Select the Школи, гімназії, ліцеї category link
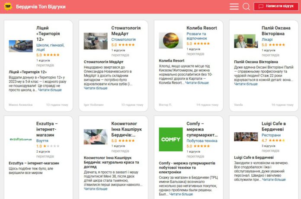 click(50, 47)
